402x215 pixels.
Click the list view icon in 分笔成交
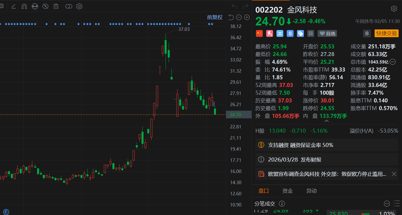pos(397,204)
